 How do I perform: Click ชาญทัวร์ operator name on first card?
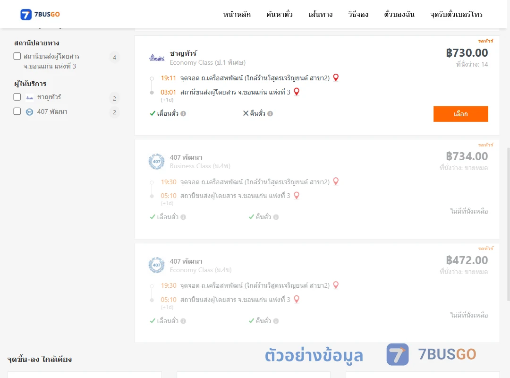click(183, 53)
